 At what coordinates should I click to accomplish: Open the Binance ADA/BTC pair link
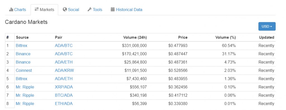coord(64,54)
